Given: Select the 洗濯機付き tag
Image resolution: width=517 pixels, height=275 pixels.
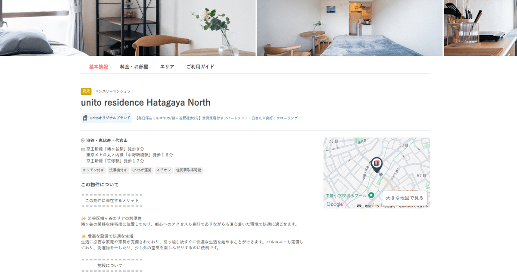Looking at the screenshot, I should [118, 170].
